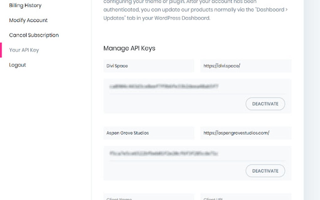The height and width of the screenshot is (200, 320).
Task: Click the Client Name field at the bottom
Action: click(x=149, y=198)
